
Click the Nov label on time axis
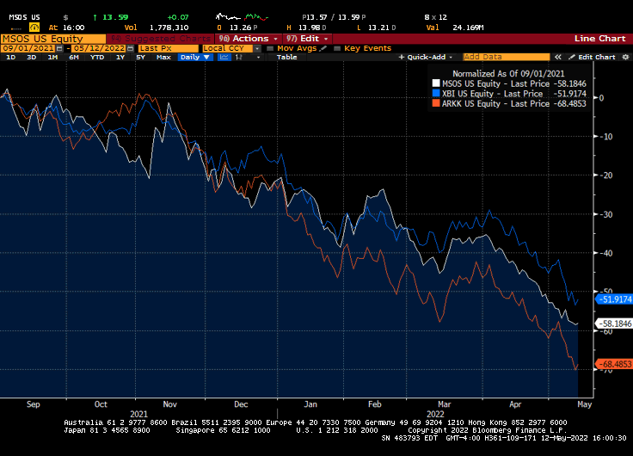tap(170, 404)
